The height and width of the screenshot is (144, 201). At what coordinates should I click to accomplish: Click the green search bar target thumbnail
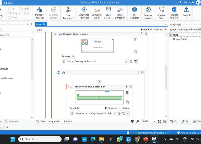[99, 97]
